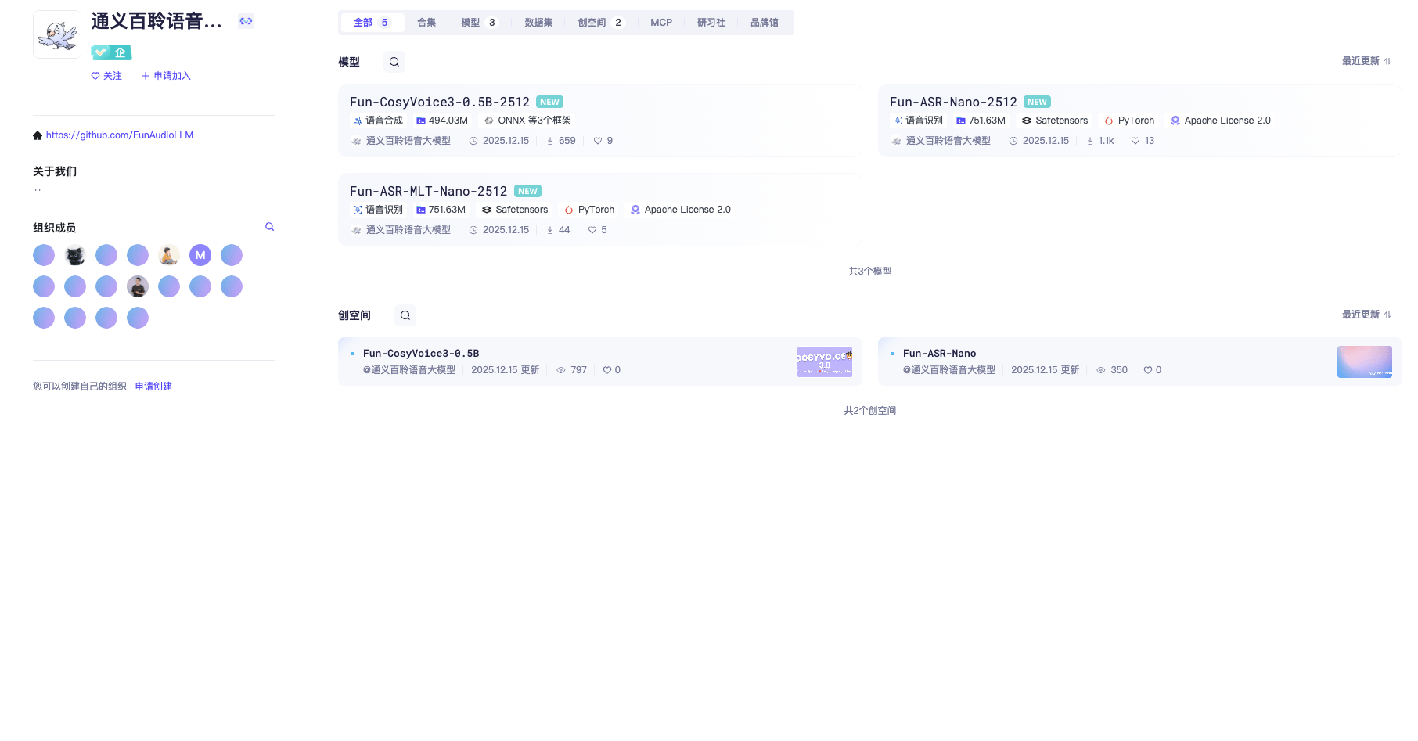
Task: Click the share link icon beside organization name
Action: coord(246,21)
